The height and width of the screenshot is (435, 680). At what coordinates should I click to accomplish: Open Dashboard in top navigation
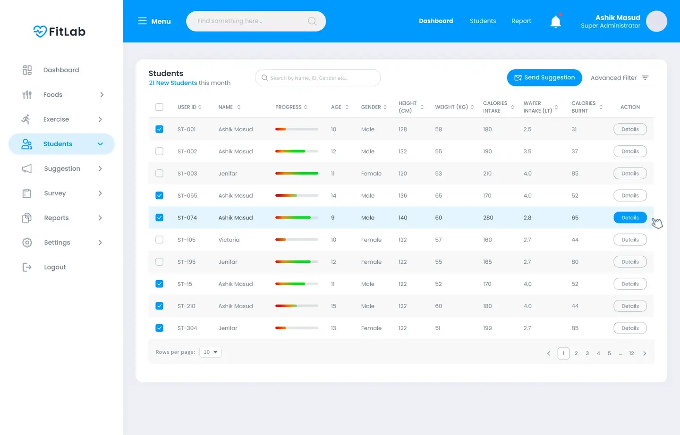point(436,21)
